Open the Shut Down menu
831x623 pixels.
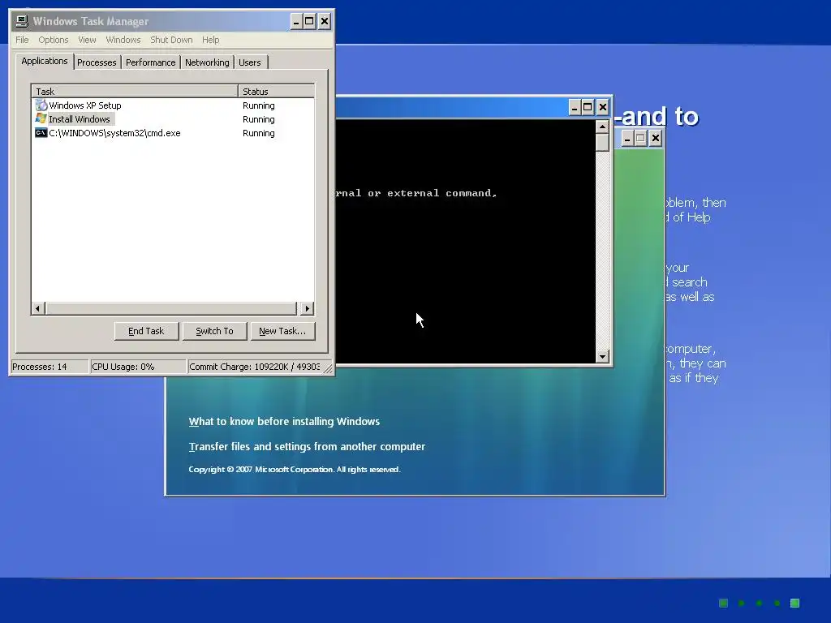coord(171,40)
